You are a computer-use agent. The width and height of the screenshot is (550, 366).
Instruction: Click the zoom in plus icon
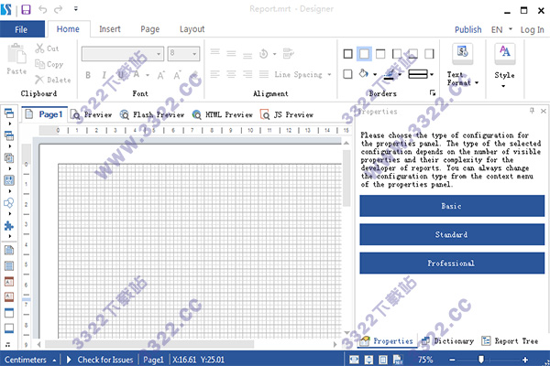[x=537, y=360]
